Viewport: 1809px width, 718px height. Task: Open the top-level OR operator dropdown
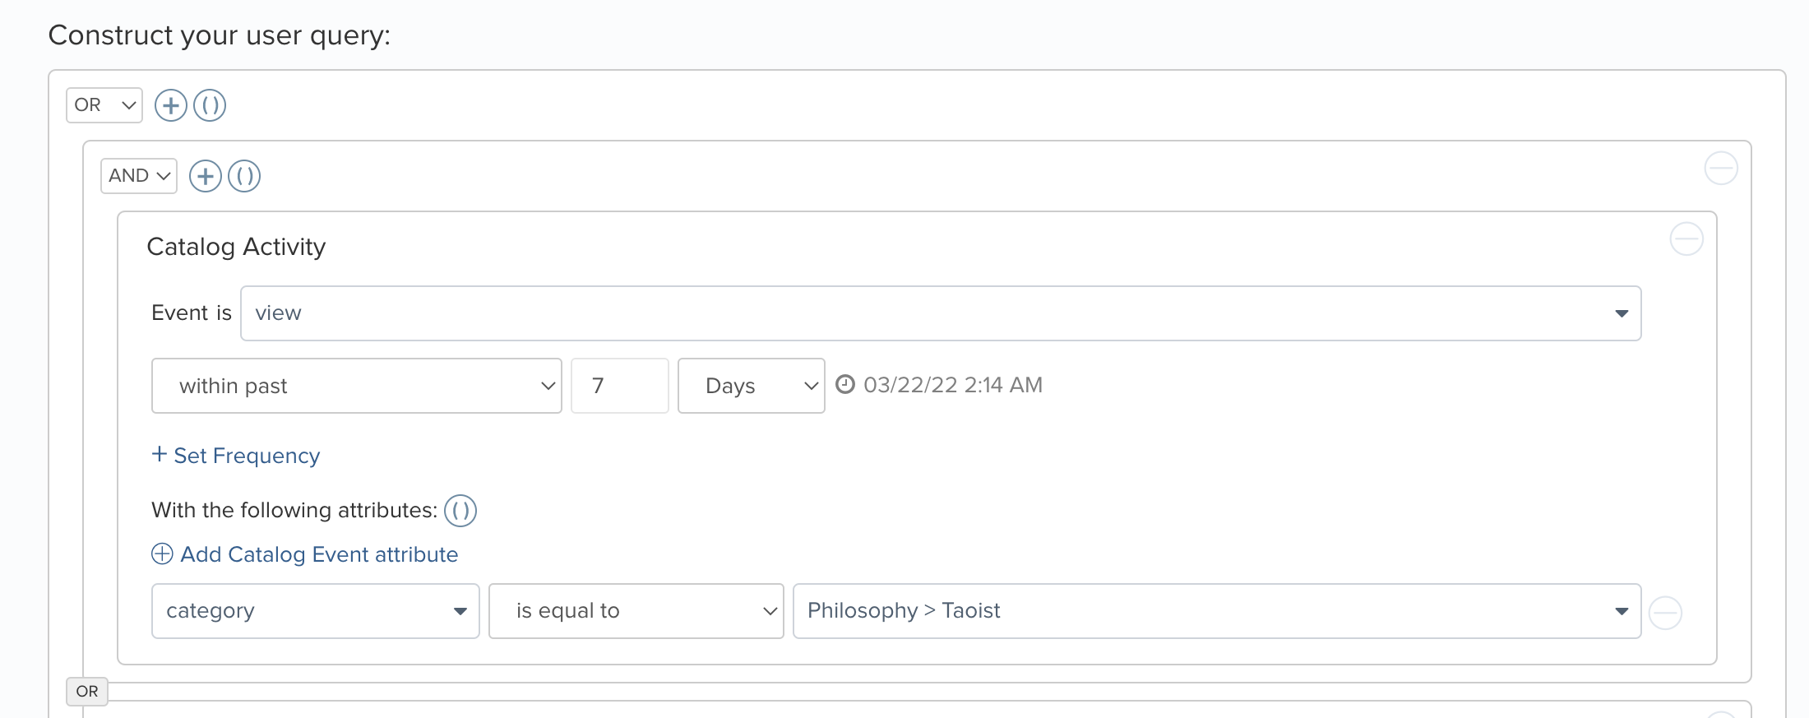pyautogui.click(x=104, y=105)
